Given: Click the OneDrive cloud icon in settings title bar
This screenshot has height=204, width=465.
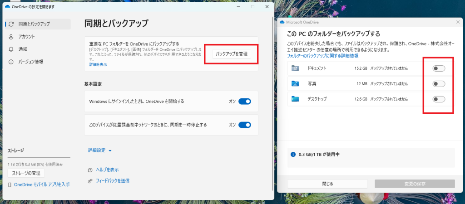Looking at the screenshot, I should (x=8, y=6).
